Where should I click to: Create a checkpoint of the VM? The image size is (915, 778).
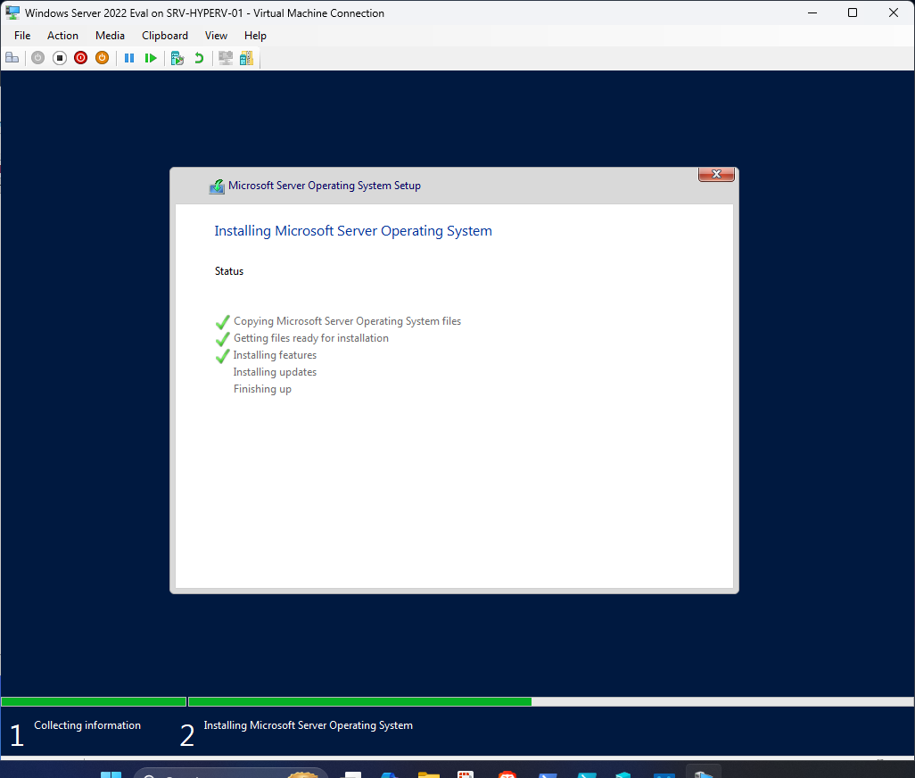pos(177,57)
